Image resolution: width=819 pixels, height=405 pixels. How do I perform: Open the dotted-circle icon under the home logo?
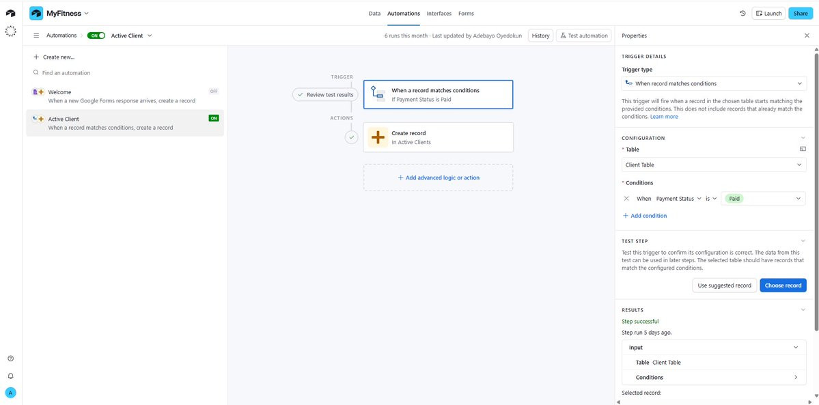[10, 31]
